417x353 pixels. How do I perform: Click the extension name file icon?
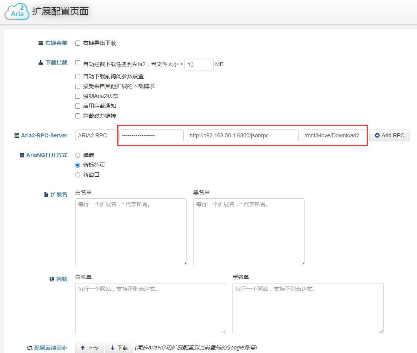pos(46,194)
